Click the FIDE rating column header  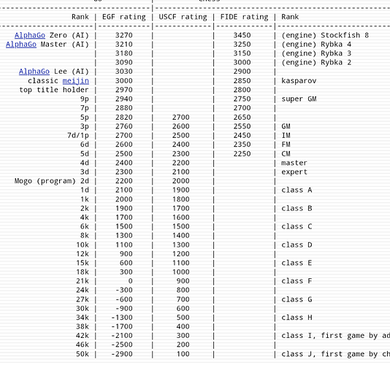coord(244,17)
